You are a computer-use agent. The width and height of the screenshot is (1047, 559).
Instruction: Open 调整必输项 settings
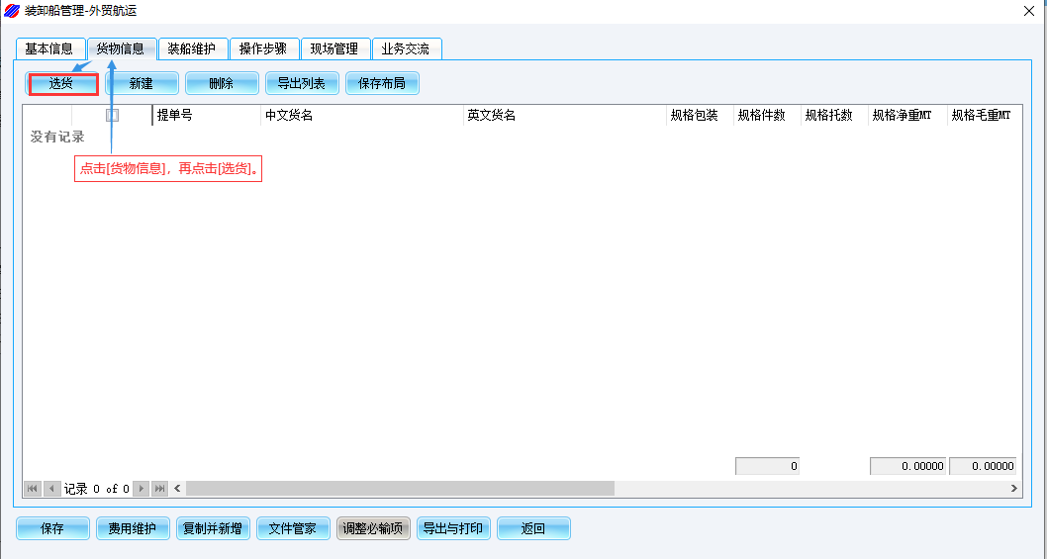tap(373, 529)
